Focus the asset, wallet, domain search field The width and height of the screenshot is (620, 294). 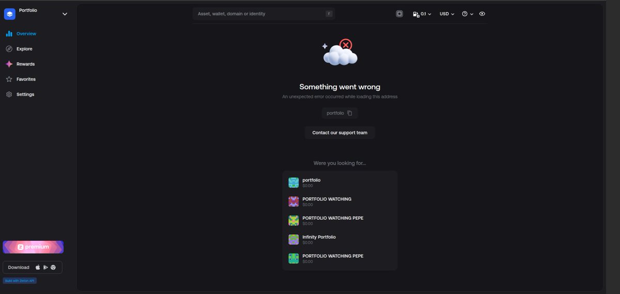point(264,14)
